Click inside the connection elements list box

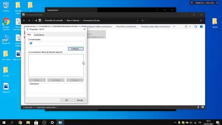[x=56, y=66]
